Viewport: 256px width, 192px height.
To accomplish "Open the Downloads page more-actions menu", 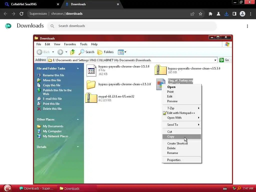I will (247, 26).
